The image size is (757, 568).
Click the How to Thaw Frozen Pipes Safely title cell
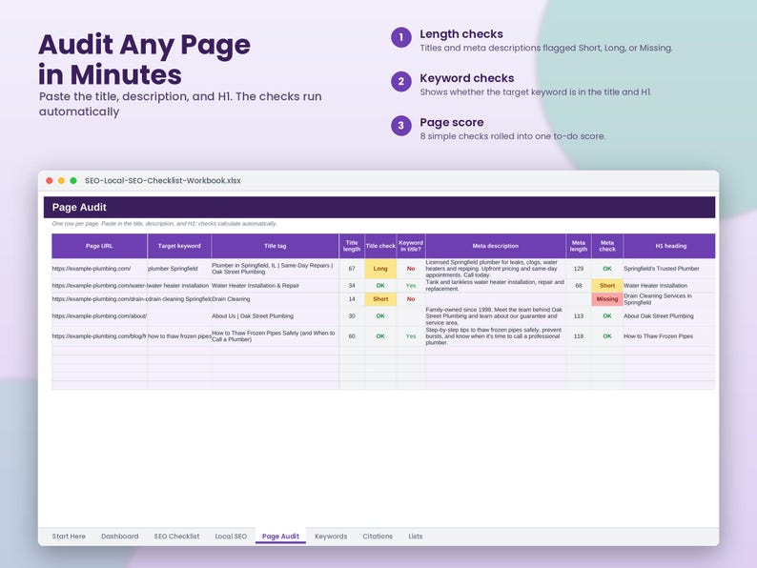276,335
